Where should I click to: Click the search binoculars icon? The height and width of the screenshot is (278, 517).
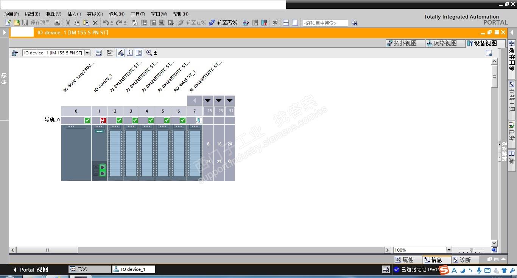pos(355,23)
